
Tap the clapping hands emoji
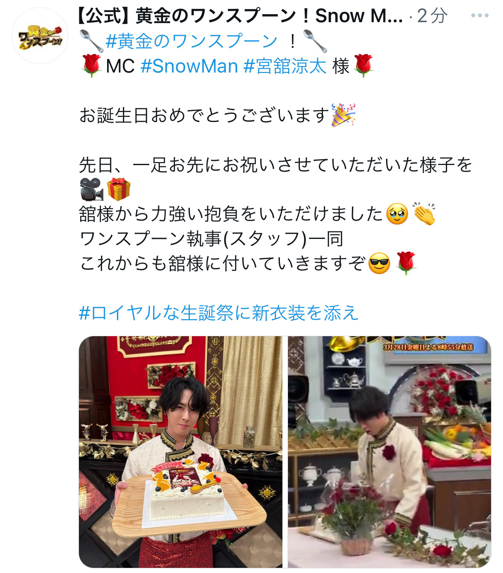click(424, 214)
